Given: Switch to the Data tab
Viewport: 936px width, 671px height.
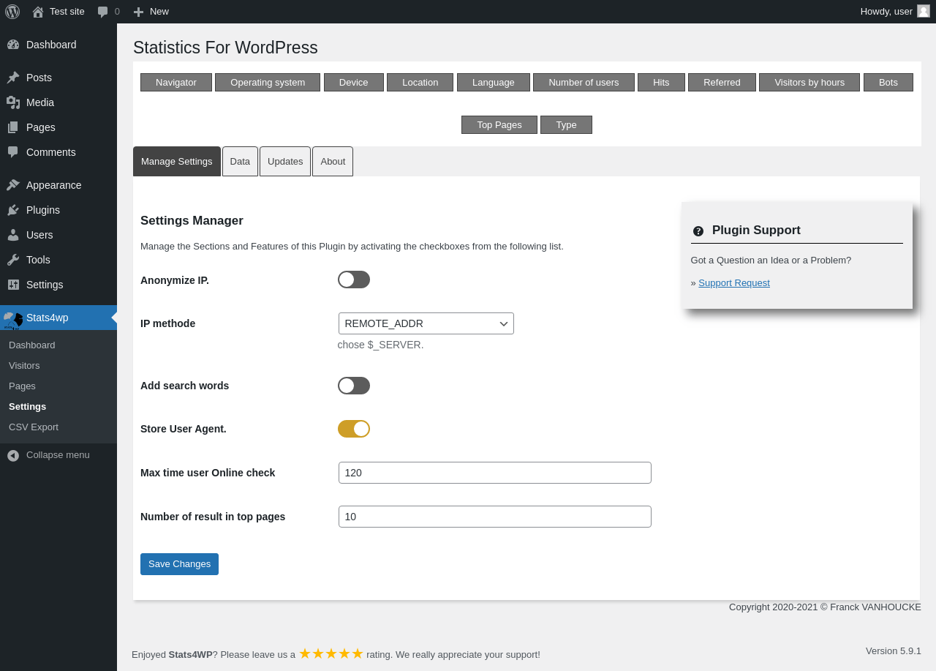Looking at the screenshot, I should point(240,162).
